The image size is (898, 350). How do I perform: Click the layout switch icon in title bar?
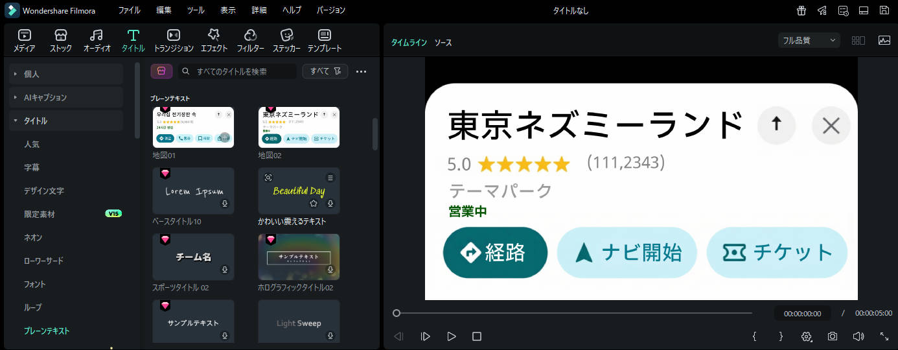pyautogui.click(x=864, y=10)
